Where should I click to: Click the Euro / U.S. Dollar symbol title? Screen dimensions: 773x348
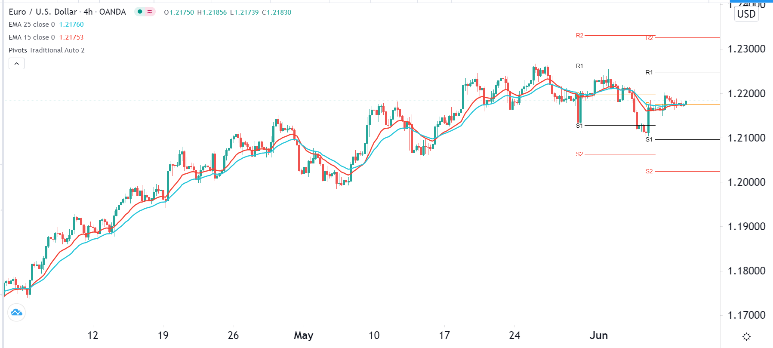point(43,12)
